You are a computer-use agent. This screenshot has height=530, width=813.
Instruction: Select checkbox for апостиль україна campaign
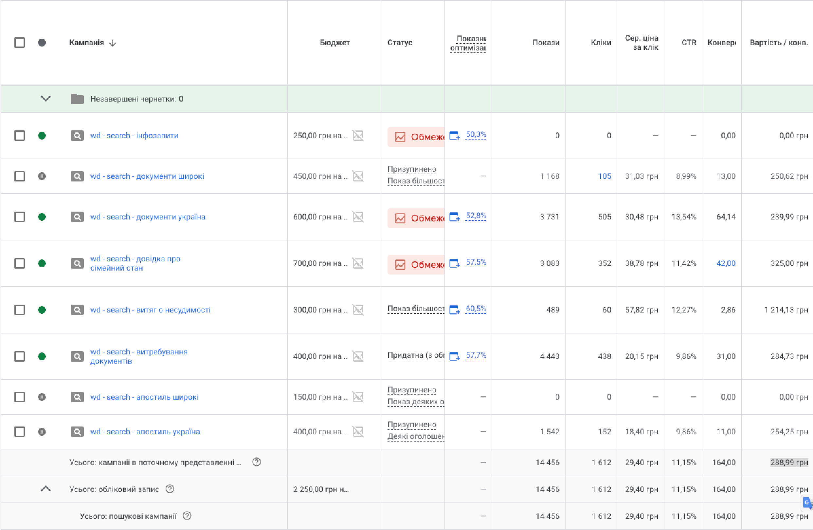19,431
